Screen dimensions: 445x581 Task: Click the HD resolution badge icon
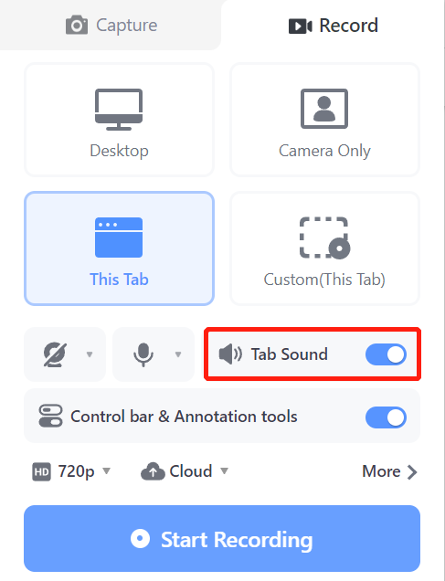(x=41, y=471)
